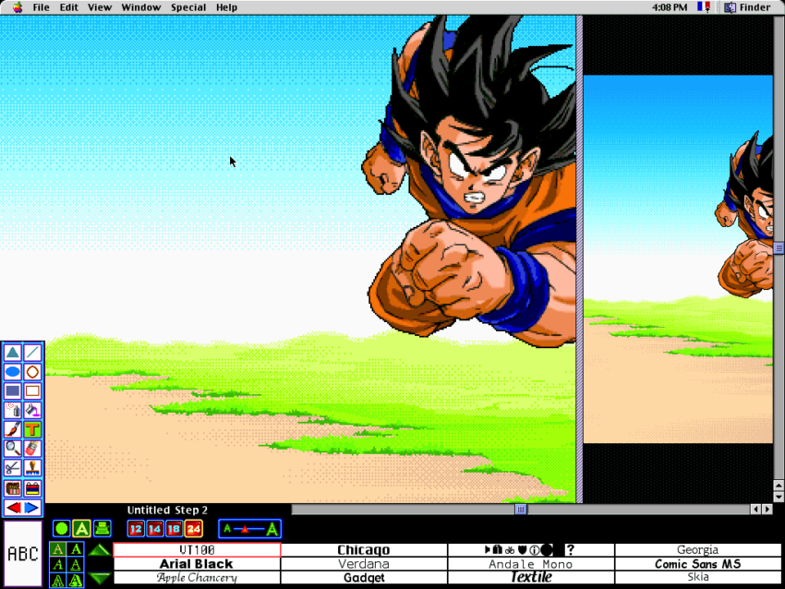Set font size to 14
The image size is (785, 589).
155,529
